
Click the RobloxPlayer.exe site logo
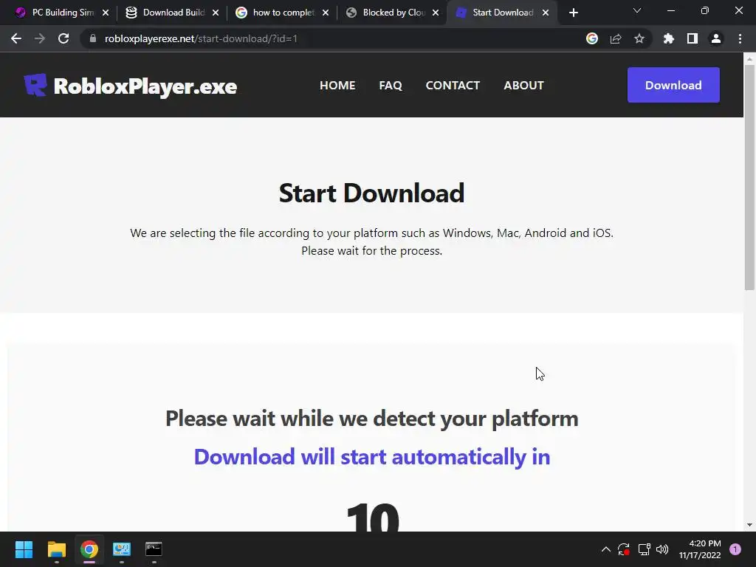tap(131, 86)
